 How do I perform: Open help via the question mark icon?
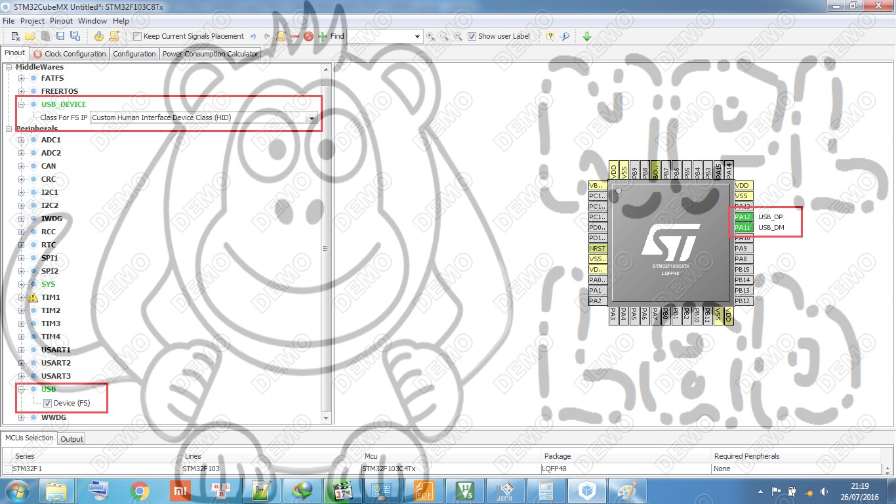[x=550, y=36]
